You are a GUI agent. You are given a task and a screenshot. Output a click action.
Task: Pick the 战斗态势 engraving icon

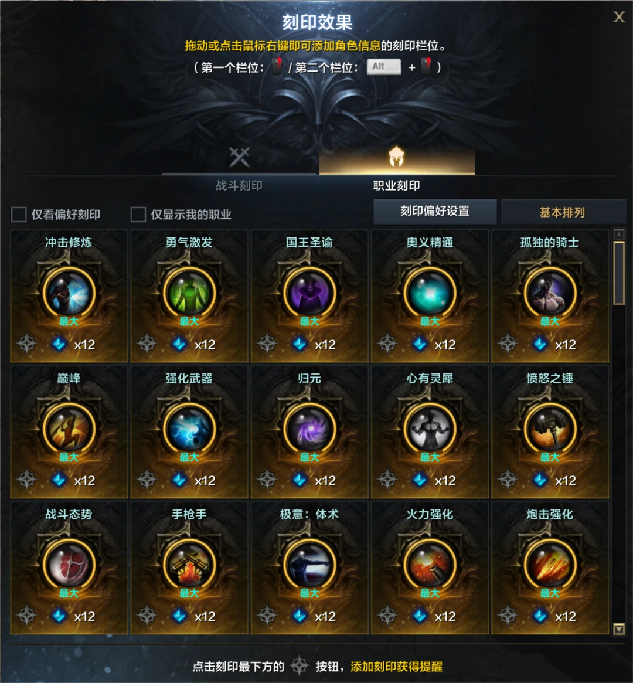coord(69,565)
